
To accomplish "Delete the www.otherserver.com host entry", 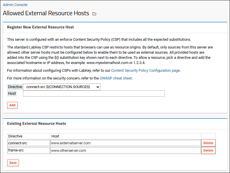I will point(208,150).
